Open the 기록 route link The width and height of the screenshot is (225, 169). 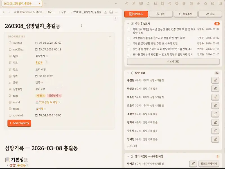point(41,109)
